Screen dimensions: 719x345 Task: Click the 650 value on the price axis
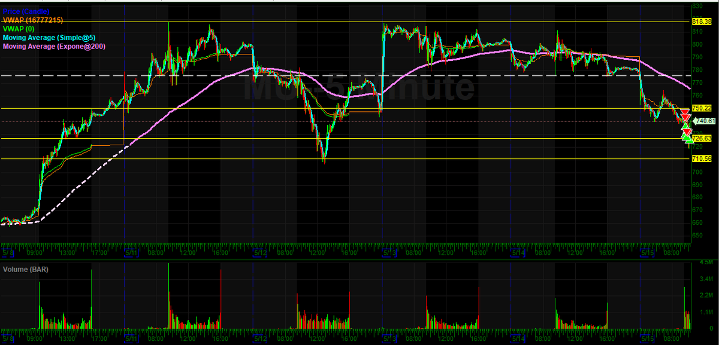pyautogui.click(x=697, y=235)
